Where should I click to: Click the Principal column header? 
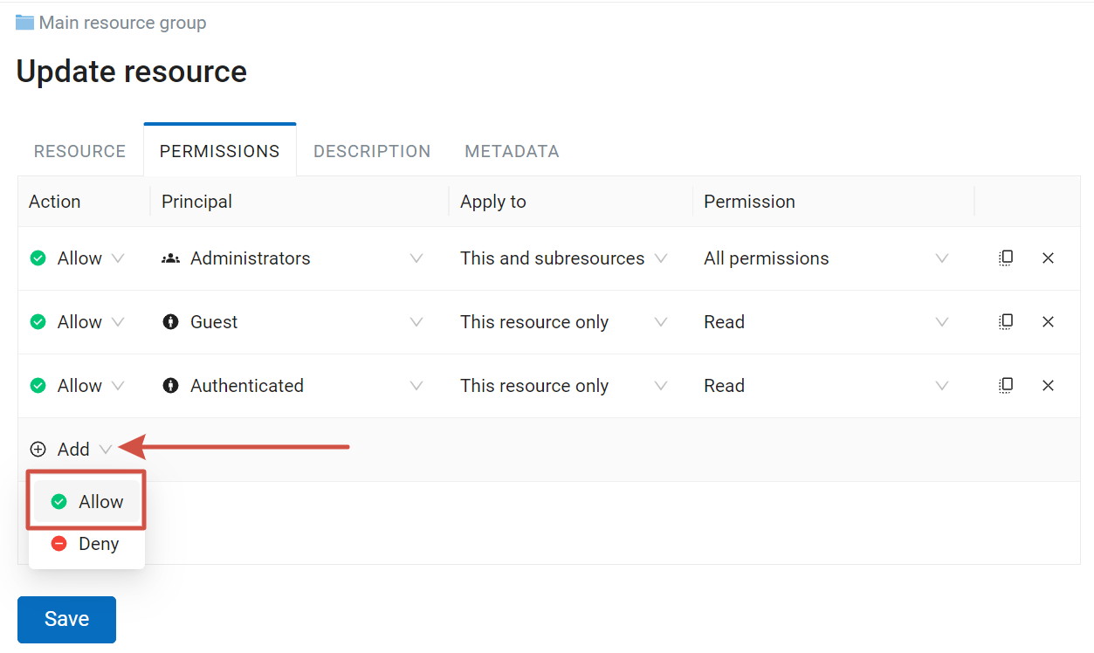pos(197,202)
